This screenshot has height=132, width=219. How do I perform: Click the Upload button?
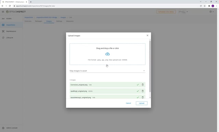tap(141, 103)
